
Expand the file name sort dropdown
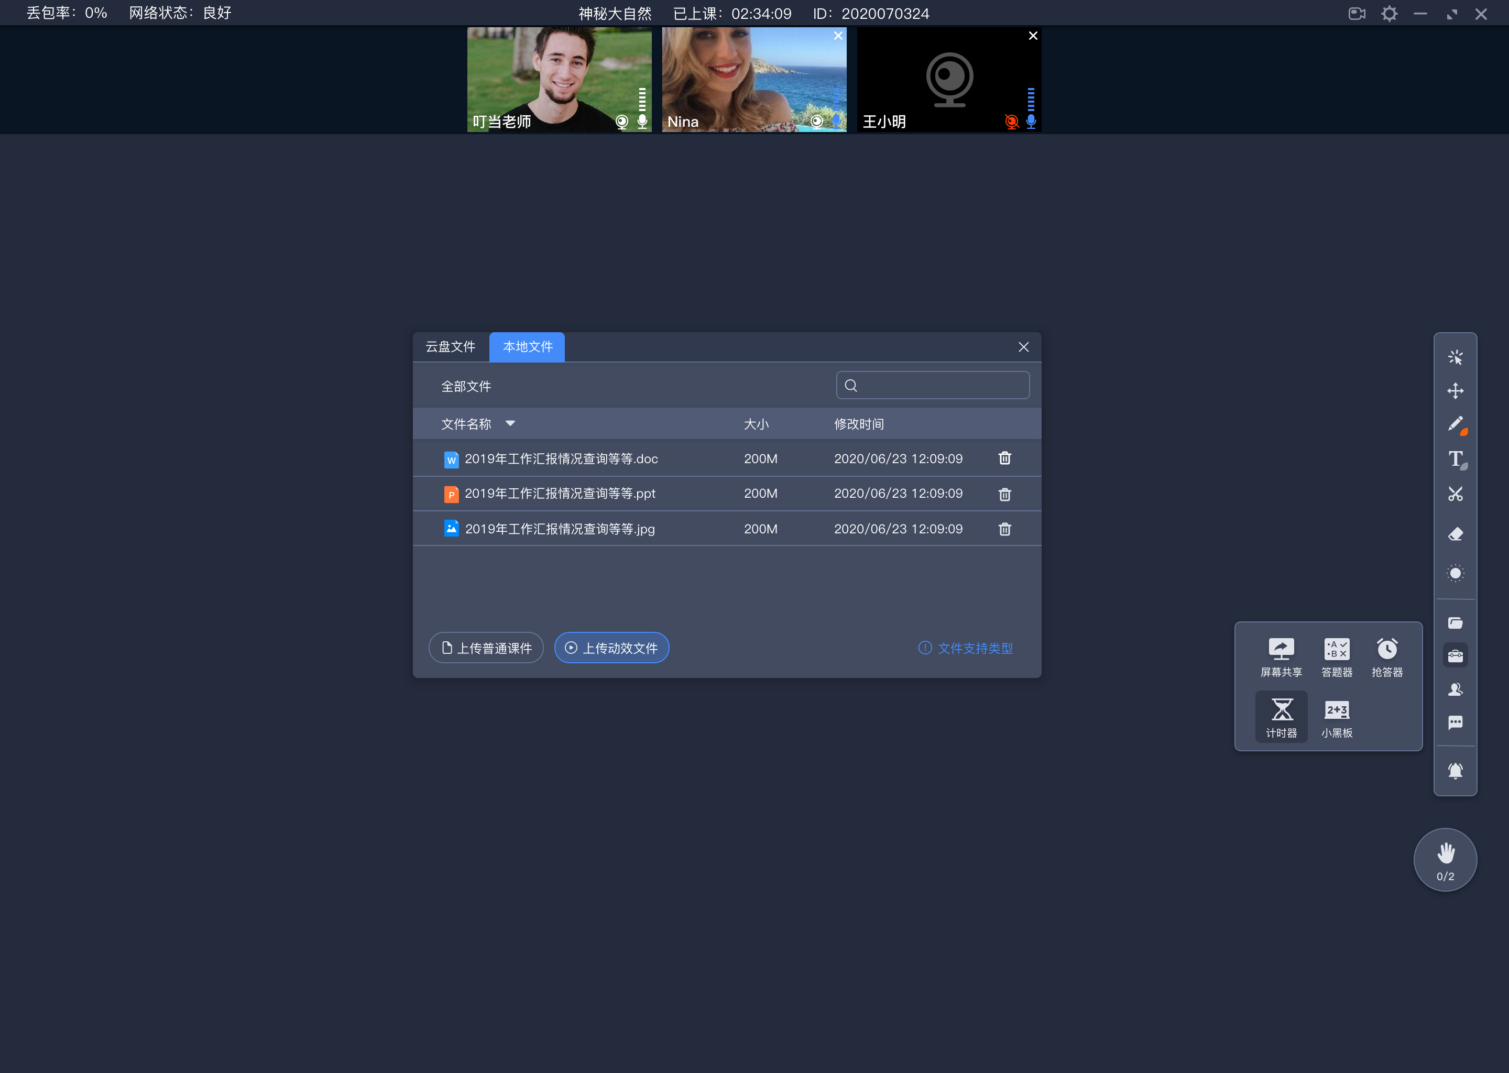pos(511,423)
